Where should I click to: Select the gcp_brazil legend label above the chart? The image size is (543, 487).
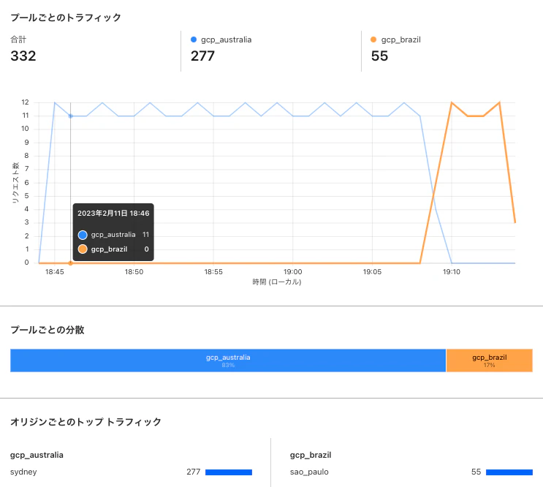point(401,39)
